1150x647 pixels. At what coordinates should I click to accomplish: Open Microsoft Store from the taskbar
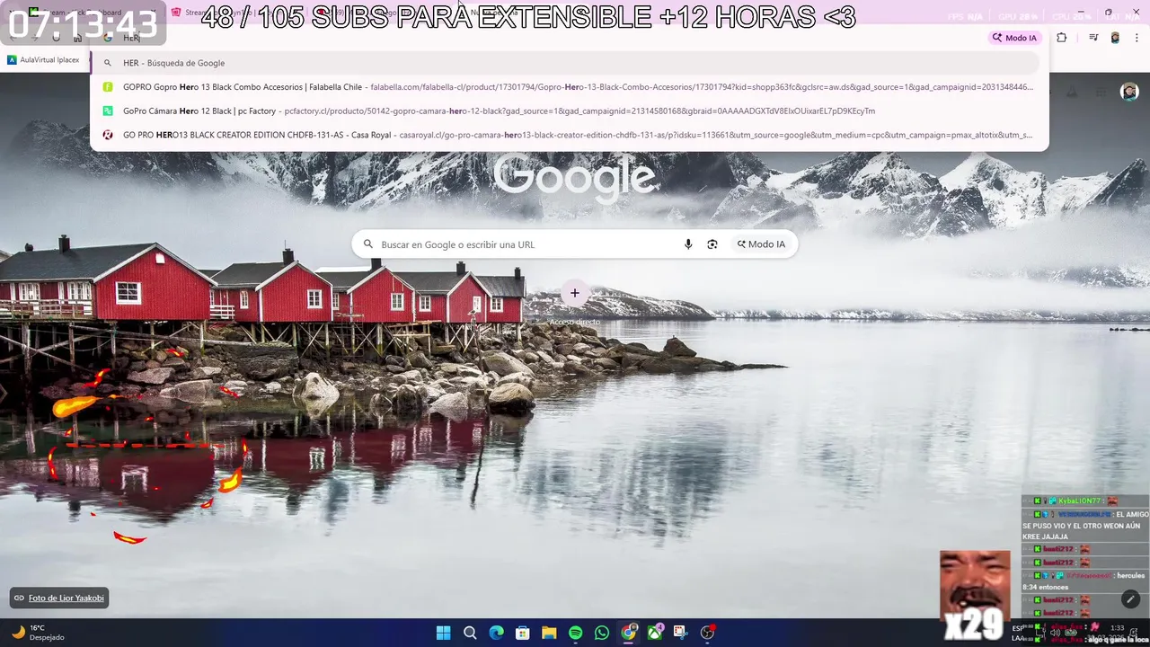pyautogui.click(x=523, y=633)
